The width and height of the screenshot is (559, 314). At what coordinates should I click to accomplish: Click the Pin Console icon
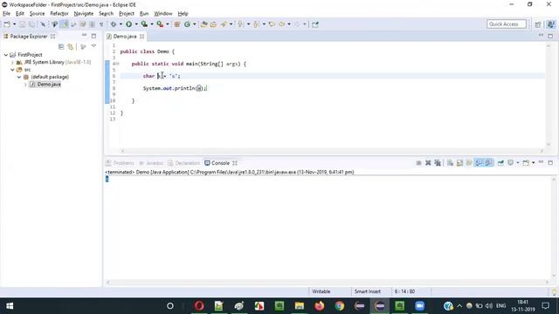click(500, 163)
